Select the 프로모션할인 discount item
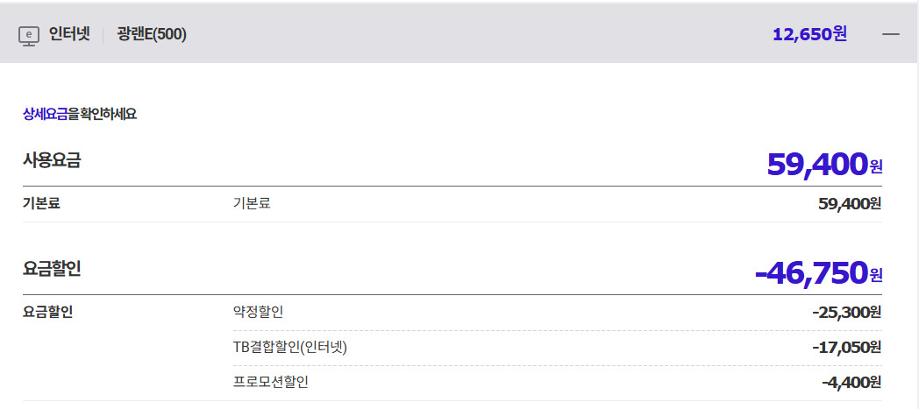The height and width of the screenshot is (409, 919). [270, 382]
